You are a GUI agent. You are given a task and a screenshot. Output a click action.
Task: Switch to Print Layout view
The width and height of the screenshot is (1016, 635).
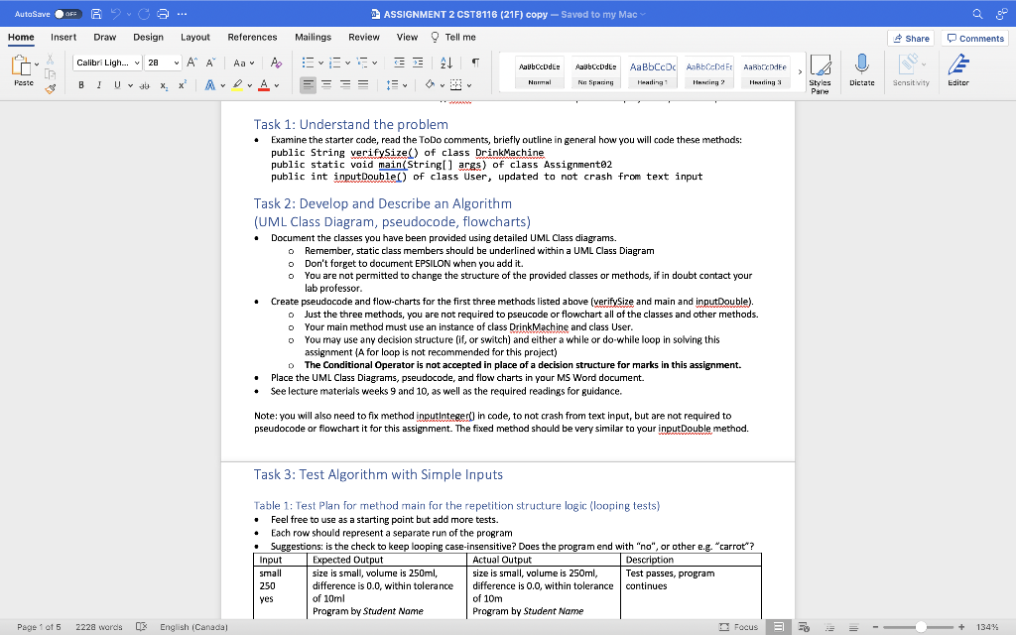coord(779,627)
